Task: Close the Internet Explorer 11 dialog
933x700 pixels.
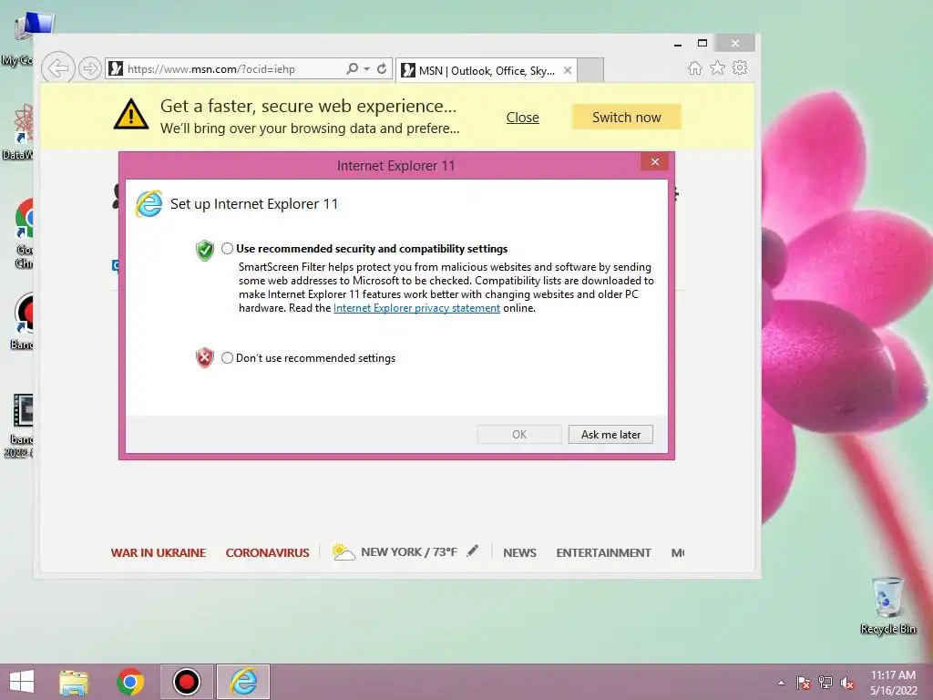Action: click(x=654, y=162)
